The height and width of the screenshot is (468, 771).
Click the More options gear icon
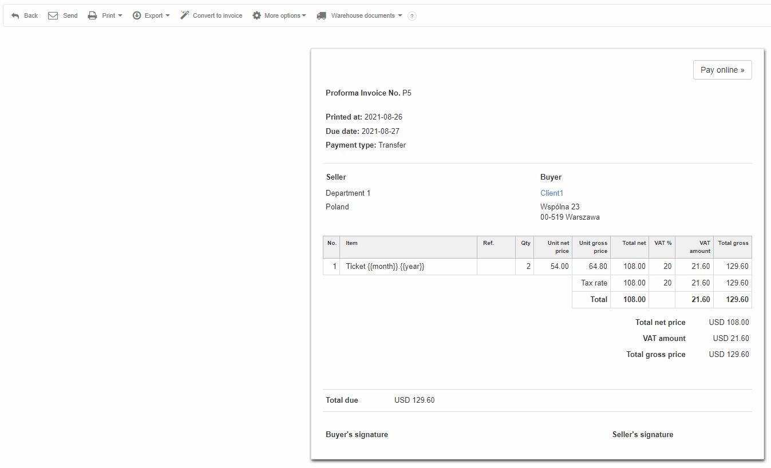coord(257,15)
